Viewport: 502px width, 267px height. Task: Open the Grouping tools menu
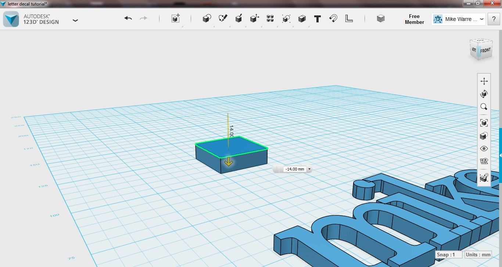pos(286,19)
